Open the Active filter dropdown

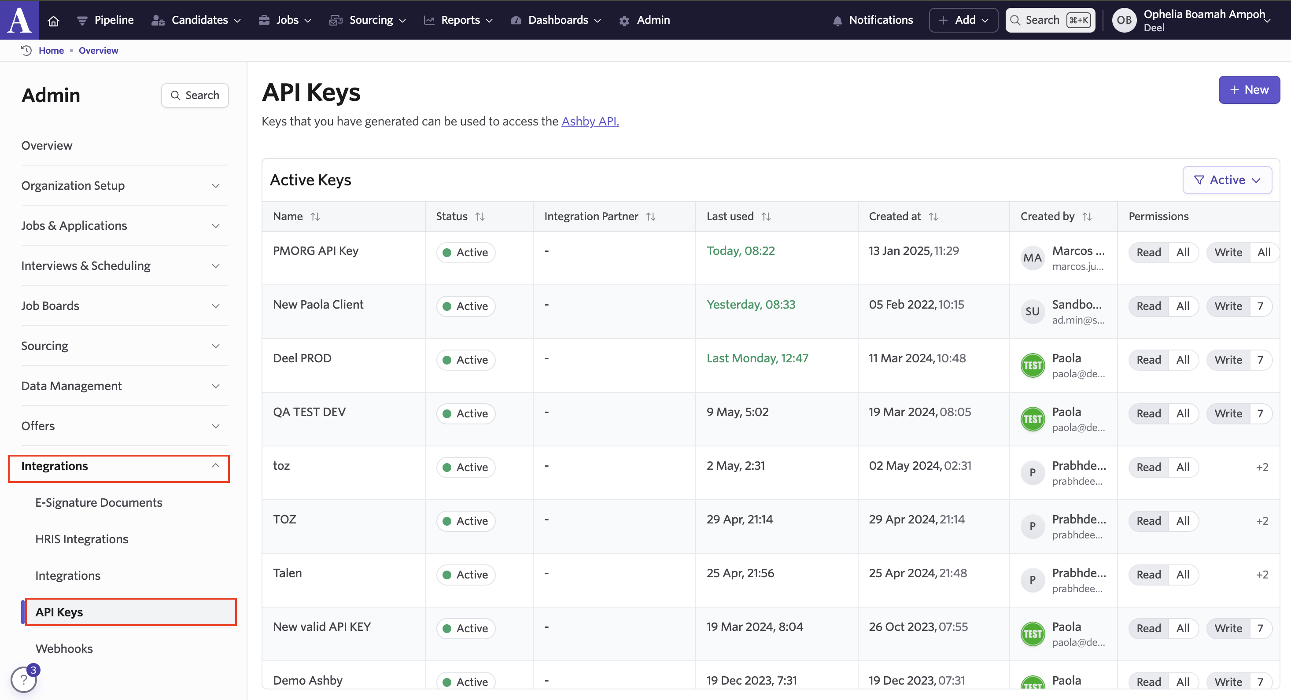click(1227, 180)
